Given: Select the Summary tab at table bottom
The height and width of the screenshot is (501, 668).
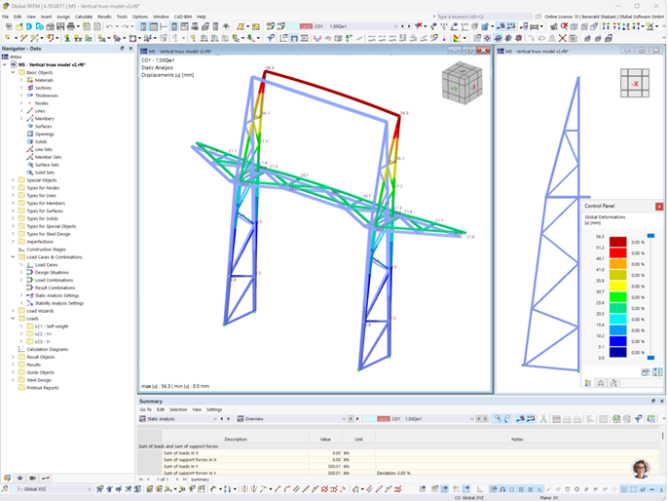Looking at the screenshot, I should 200,480.
